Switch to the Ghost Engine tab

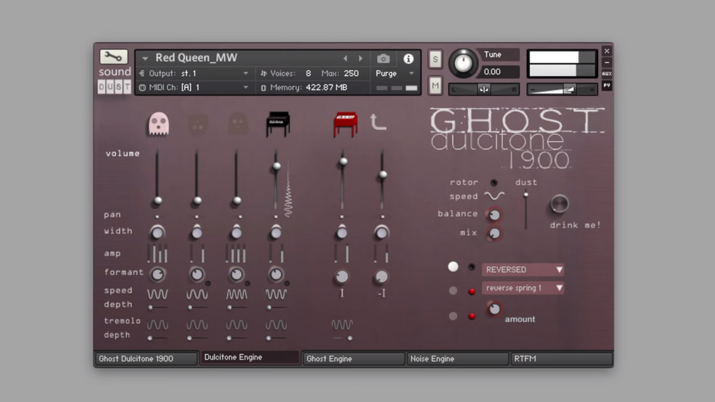(354, 359)
